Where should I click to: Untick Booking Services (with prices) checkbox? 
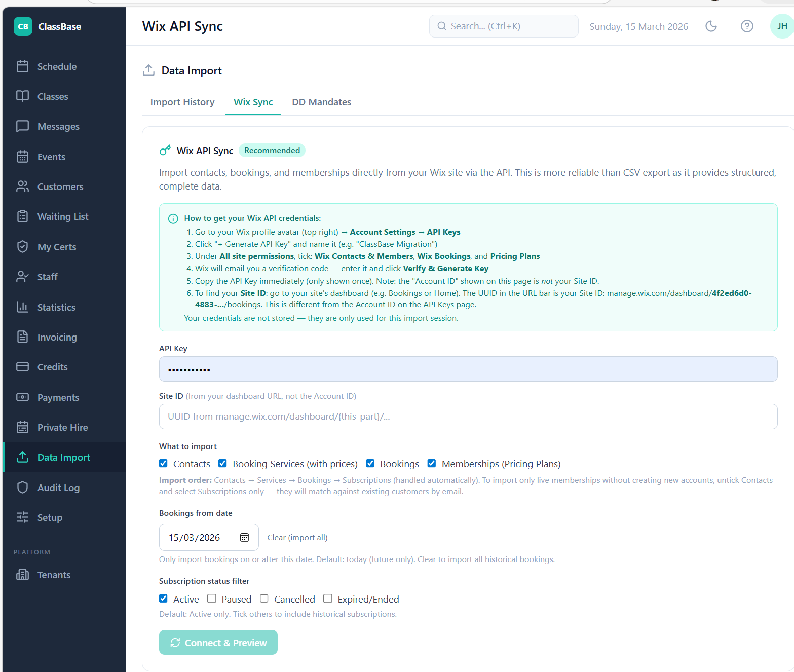click(222, 463)
